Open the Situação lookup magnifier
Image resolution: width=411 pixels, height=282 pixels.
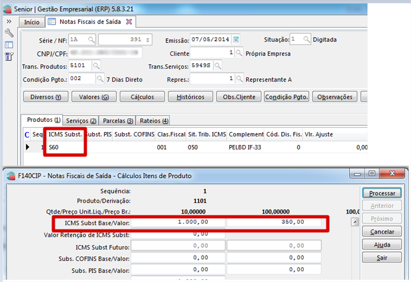pyautogui.click(x=306, y=39)
